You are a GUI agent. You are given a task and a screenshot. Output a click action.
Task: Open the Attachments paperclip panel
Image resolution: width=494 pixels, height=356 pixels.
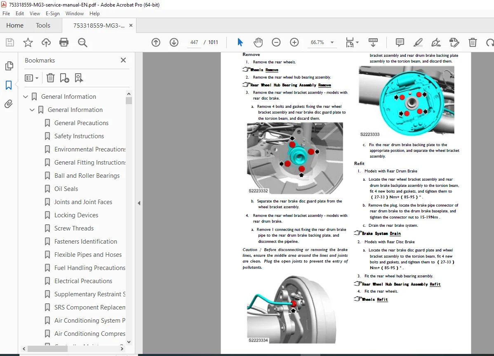(9, 104)
